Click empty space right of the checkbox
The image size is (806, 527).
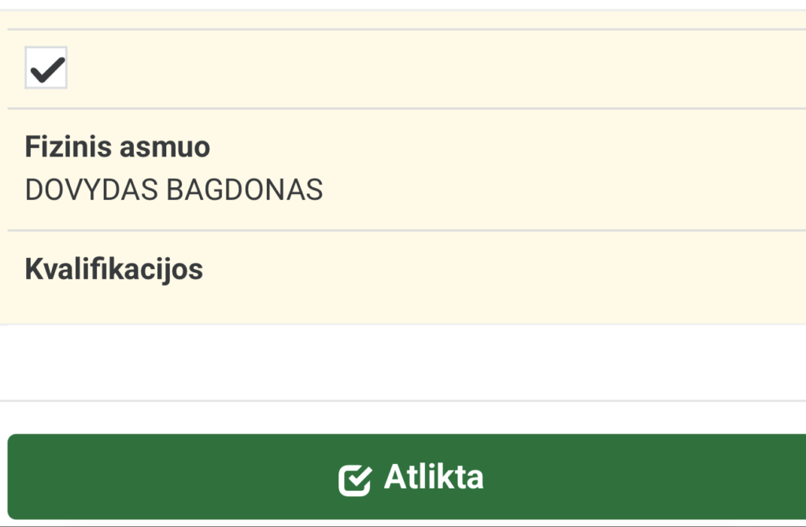tap(433, 68)
